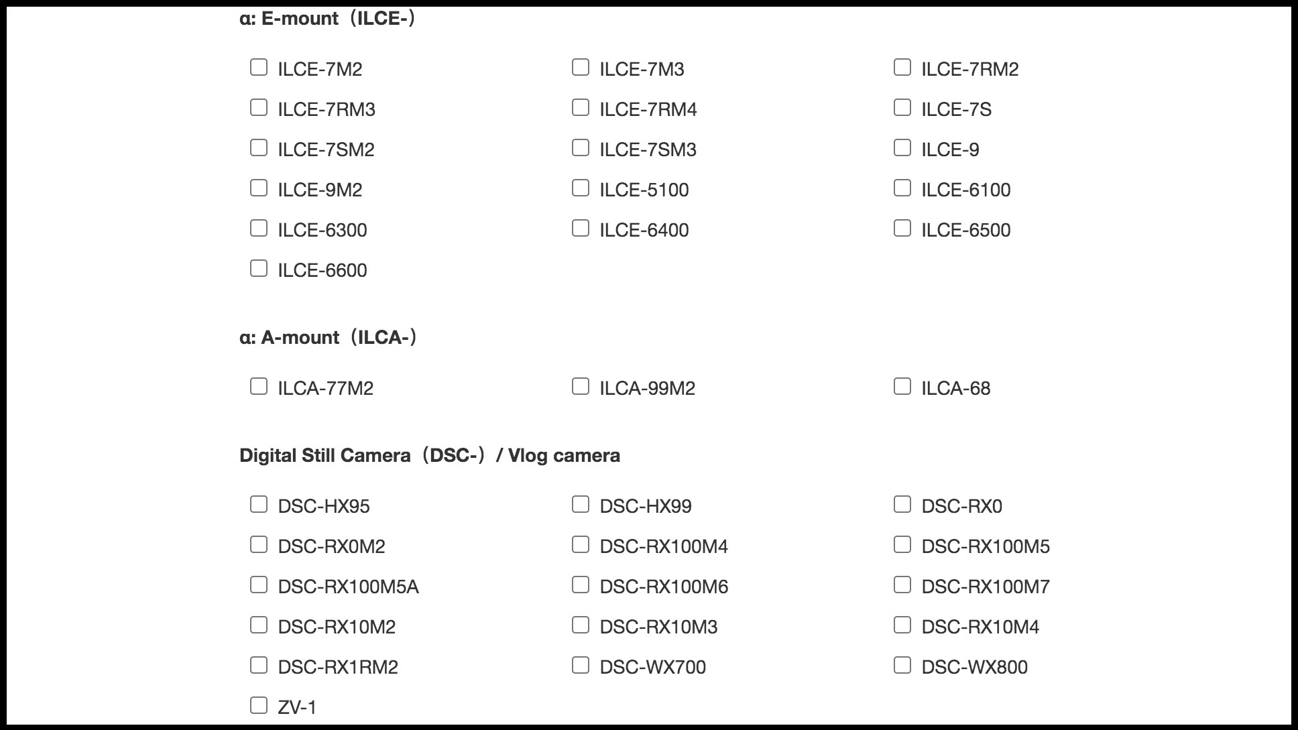The image size is (1298, 730).
Task: Check the ILCA-68 checkbox
Action: click(902, 386)
